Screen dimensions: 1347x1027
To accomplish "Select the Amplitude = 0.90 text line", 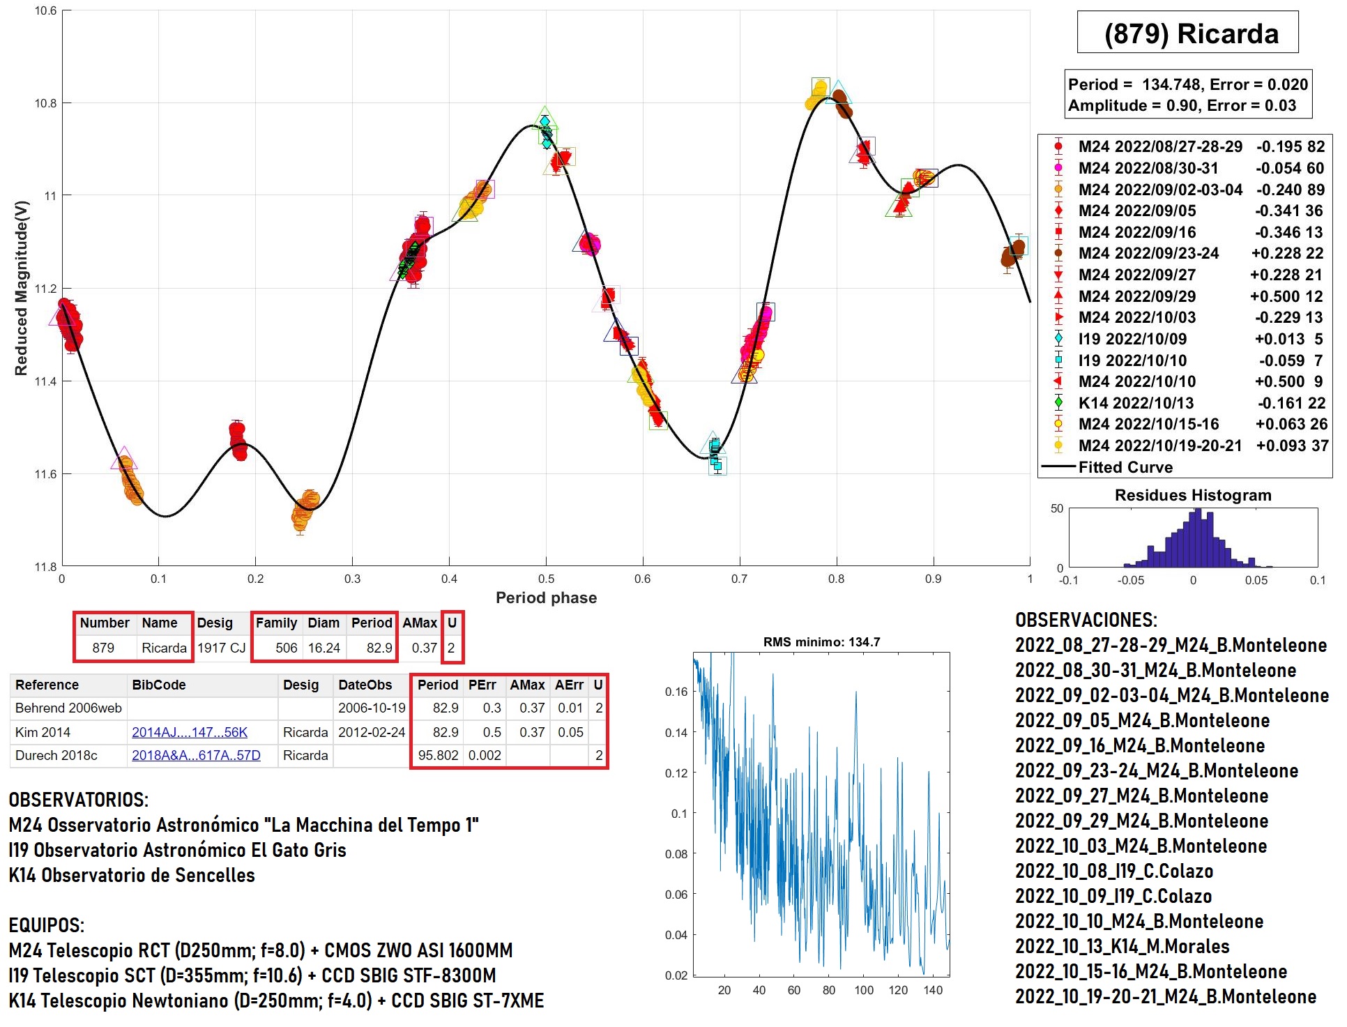I will tap(1182, 105).
